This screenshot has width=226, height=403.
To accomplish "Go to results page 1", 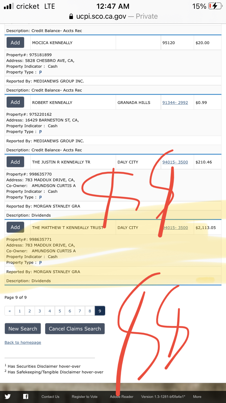I will point(20,311).
